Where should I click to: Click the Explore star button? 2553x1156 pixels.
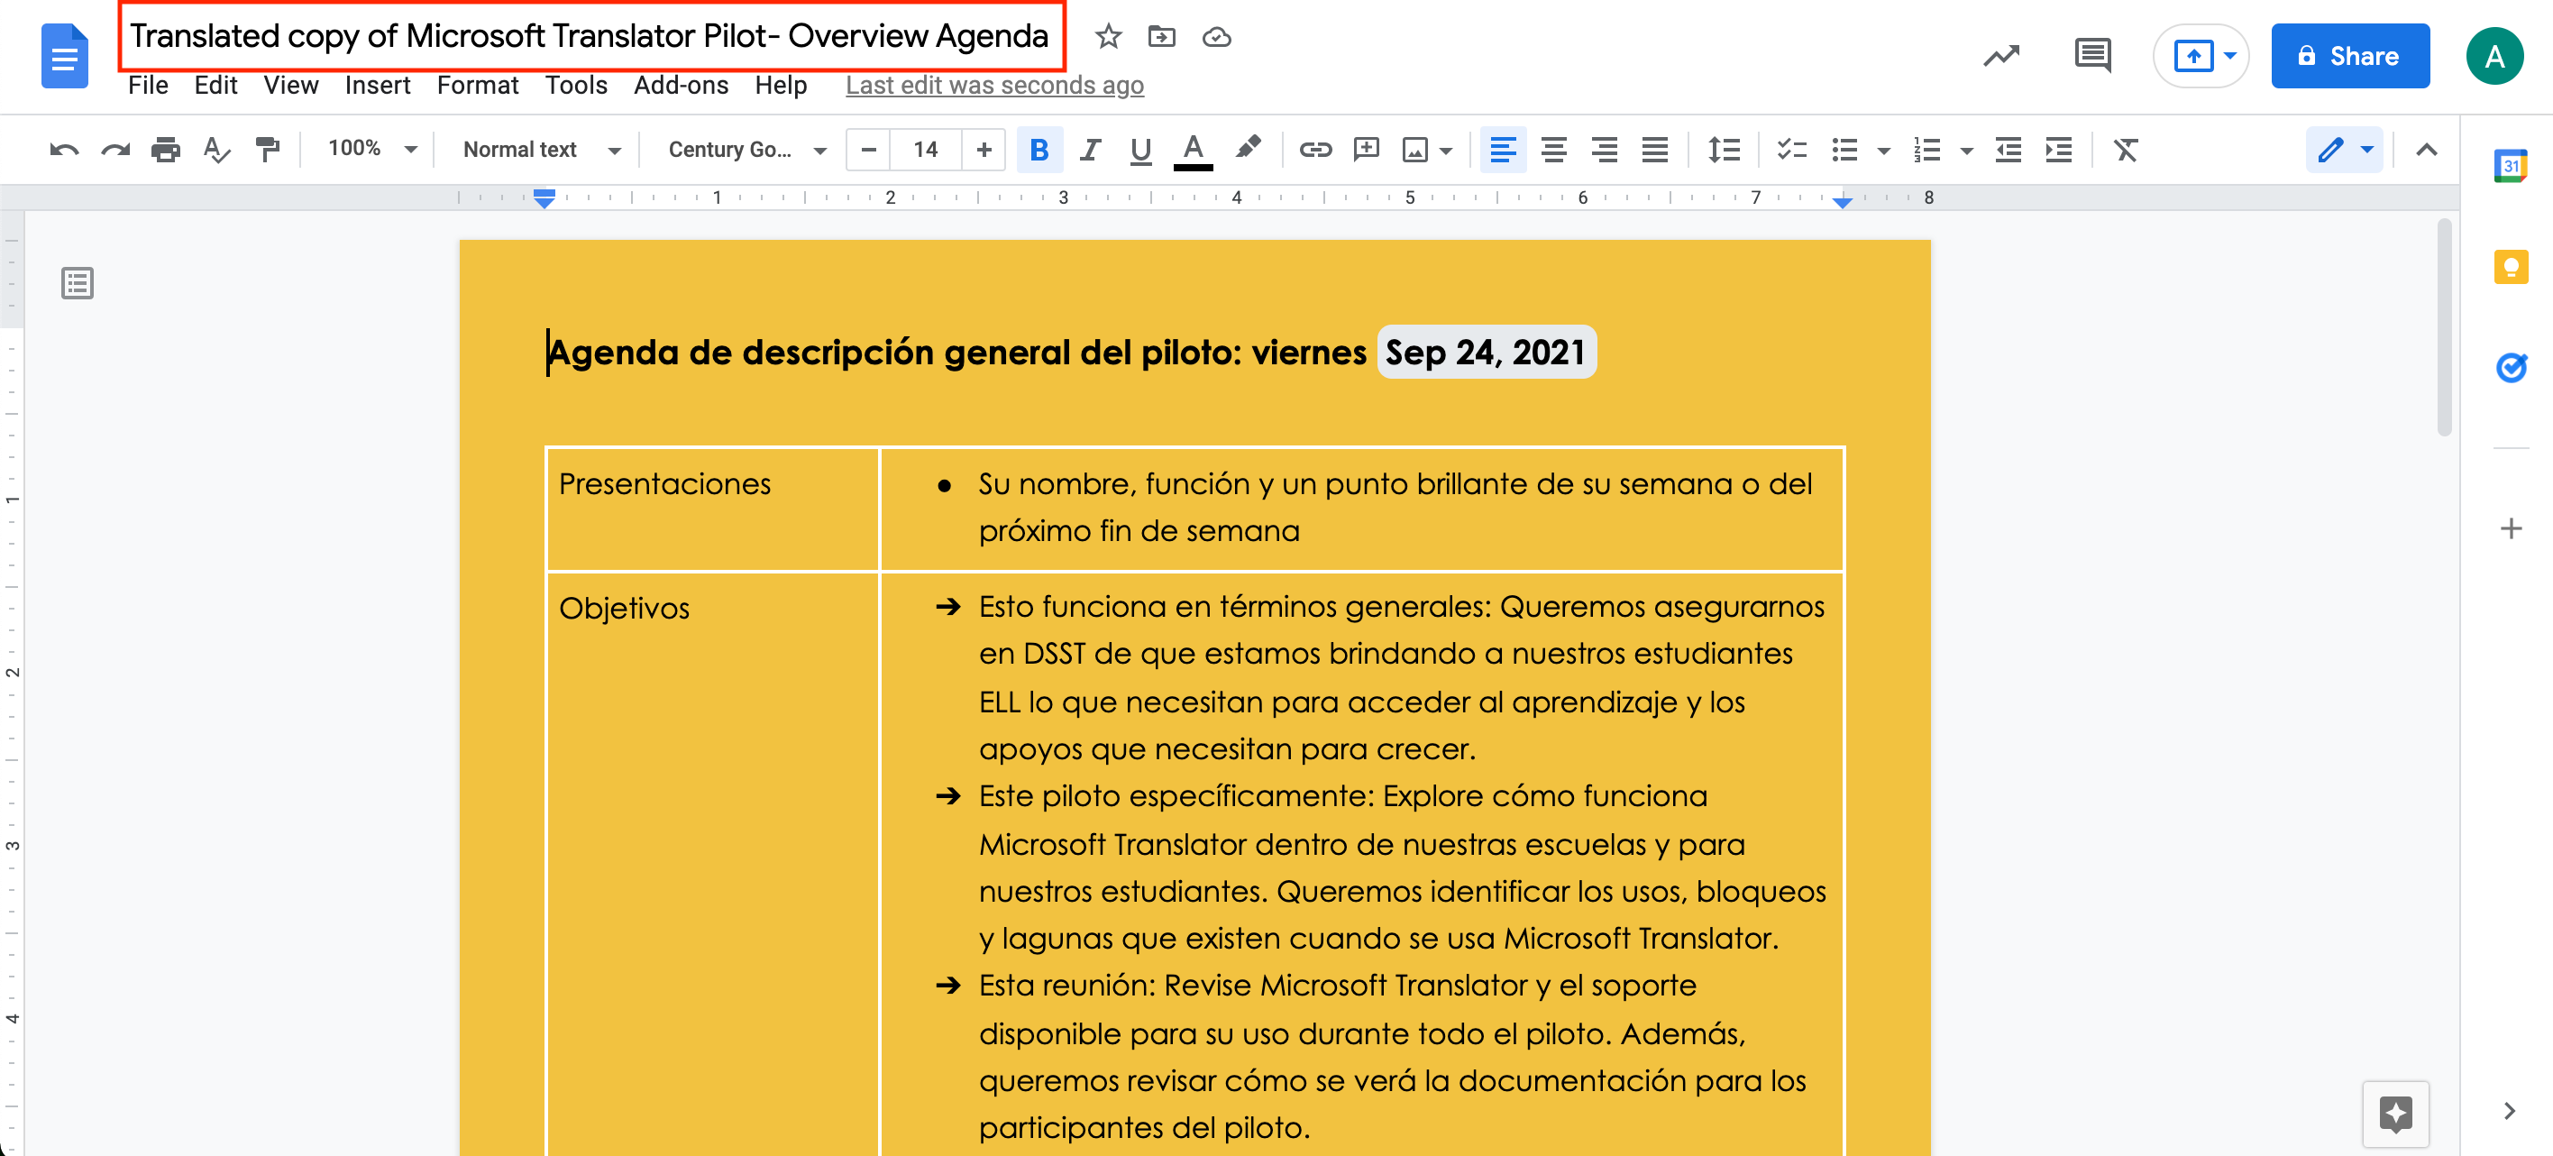(2394, 1114)
